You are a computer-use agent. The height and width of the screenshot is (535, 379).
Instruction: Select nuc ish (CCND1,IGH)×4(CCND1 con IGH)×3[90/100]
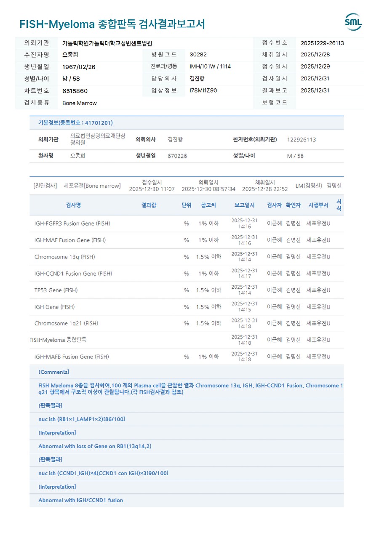click(x=103, y=473)
